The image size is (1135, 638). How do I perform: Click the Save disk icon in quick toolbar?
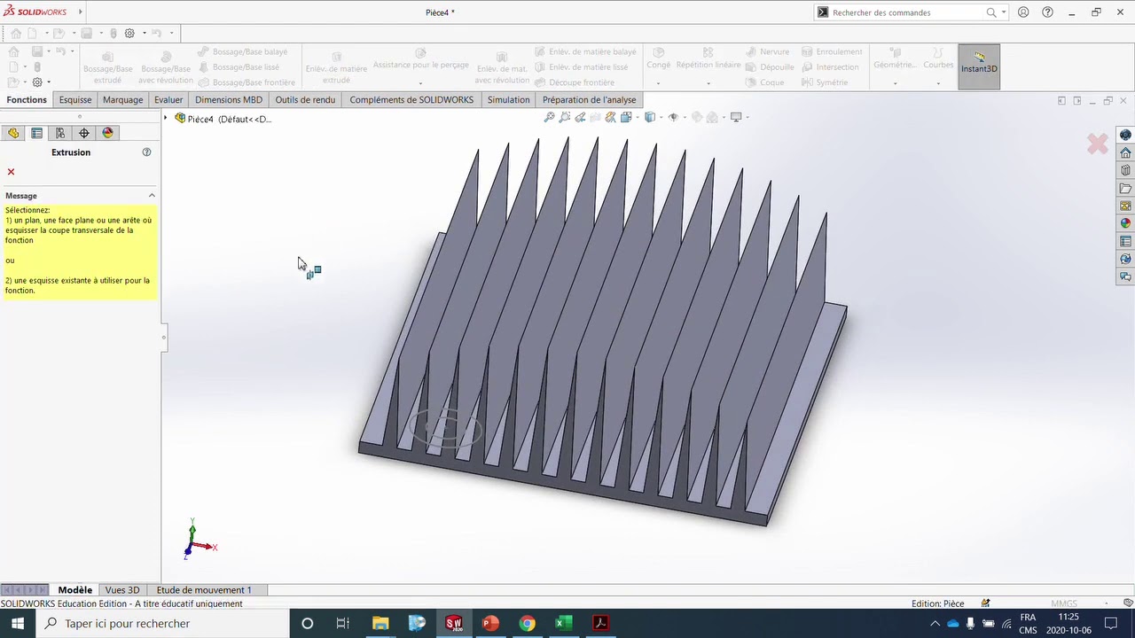point(87,33)
